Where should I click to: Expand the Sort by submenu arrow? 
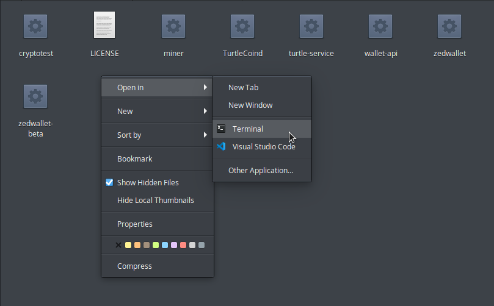pos(205,135)
